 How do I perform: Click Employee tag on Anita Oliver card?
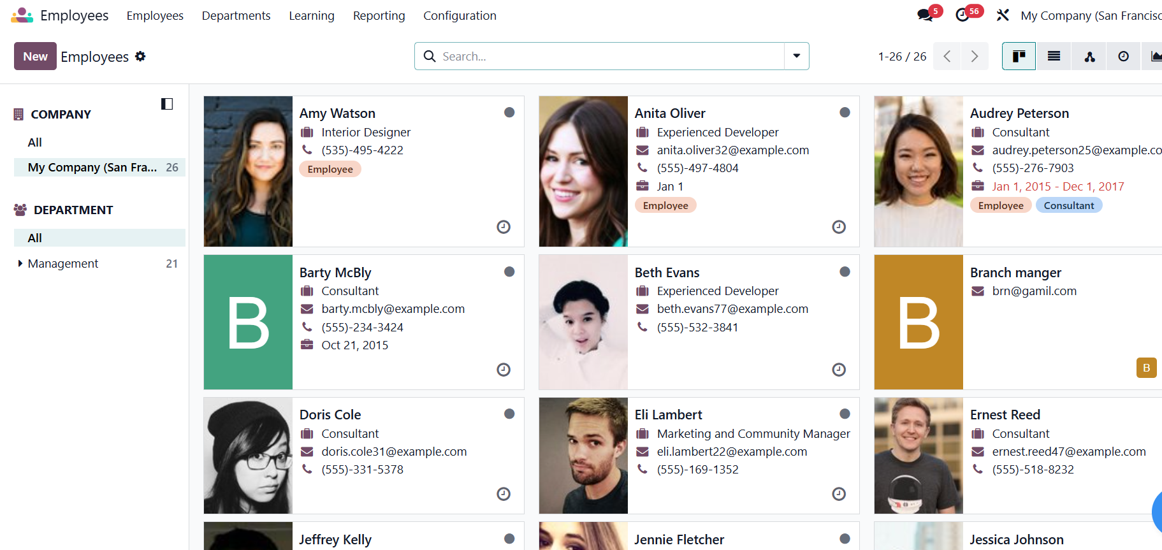665,205
